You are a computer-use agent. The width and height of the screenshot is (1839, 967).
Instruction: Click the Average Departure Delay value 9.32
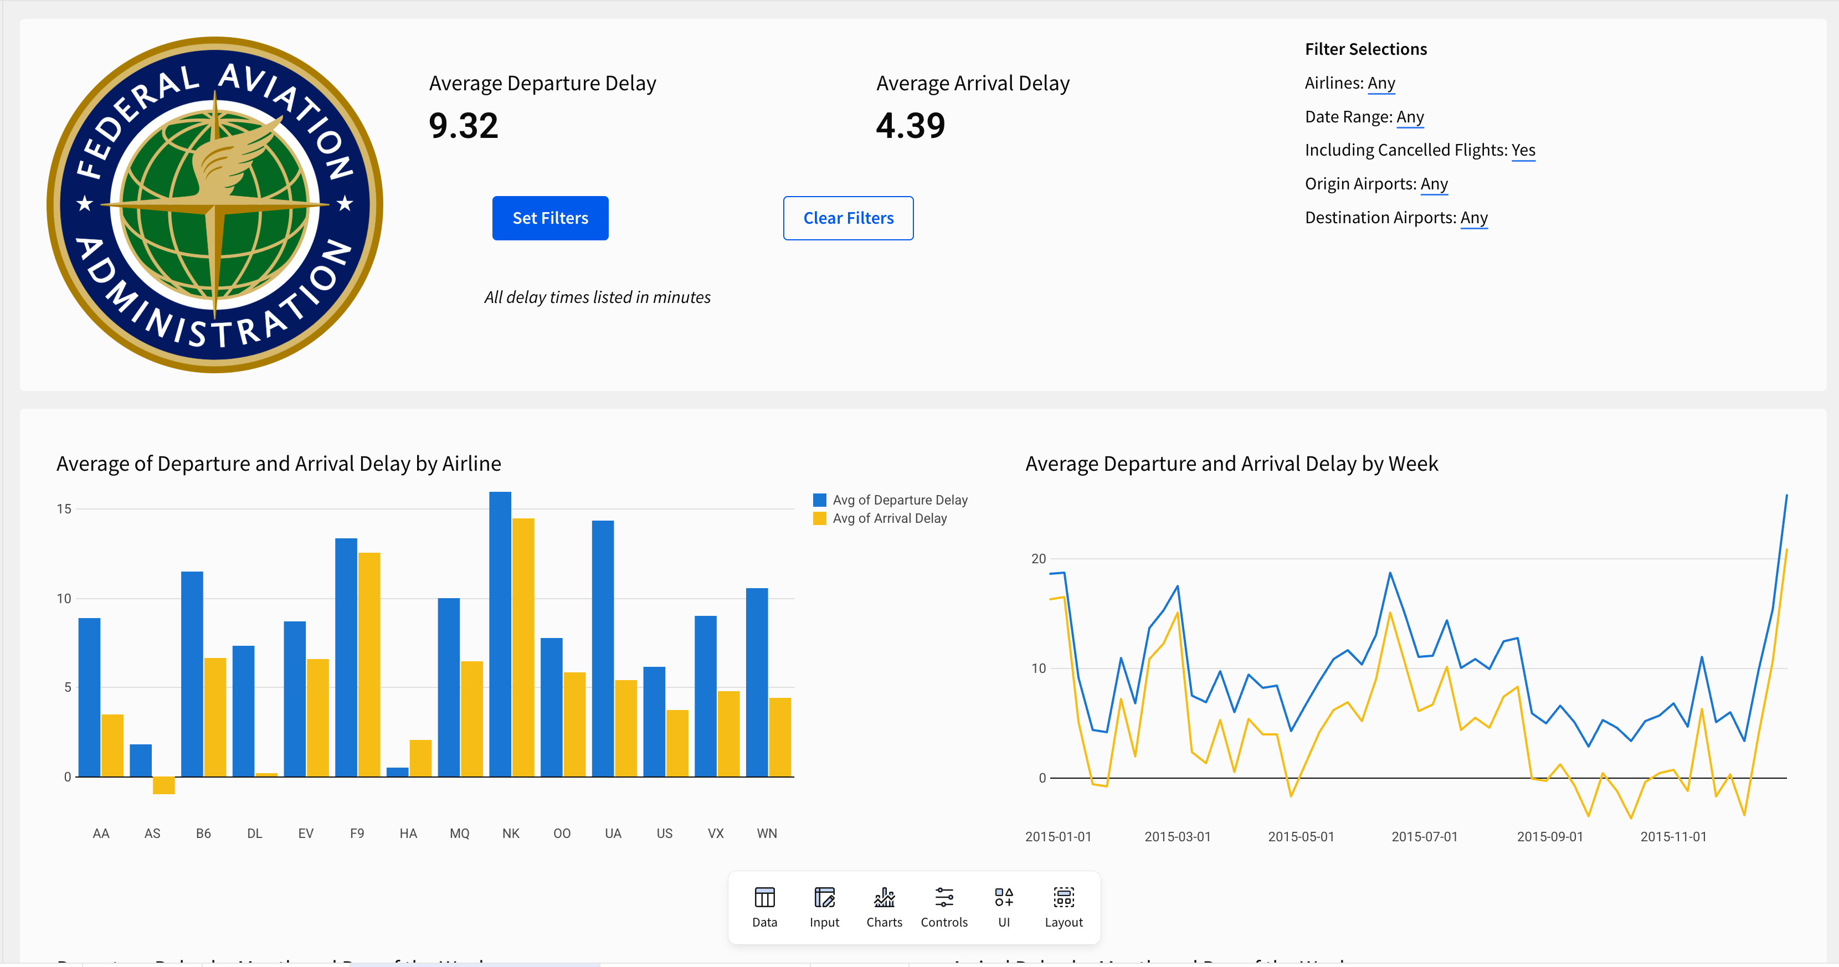tap(463, 126)
